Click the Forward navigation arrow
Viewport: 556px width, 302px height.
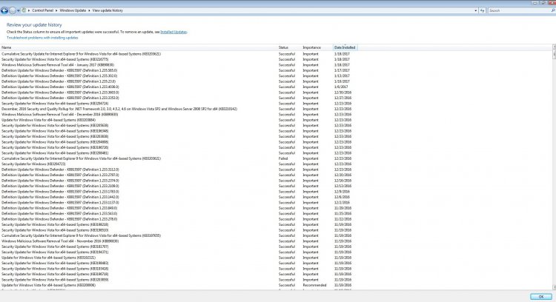pos(13,10)
